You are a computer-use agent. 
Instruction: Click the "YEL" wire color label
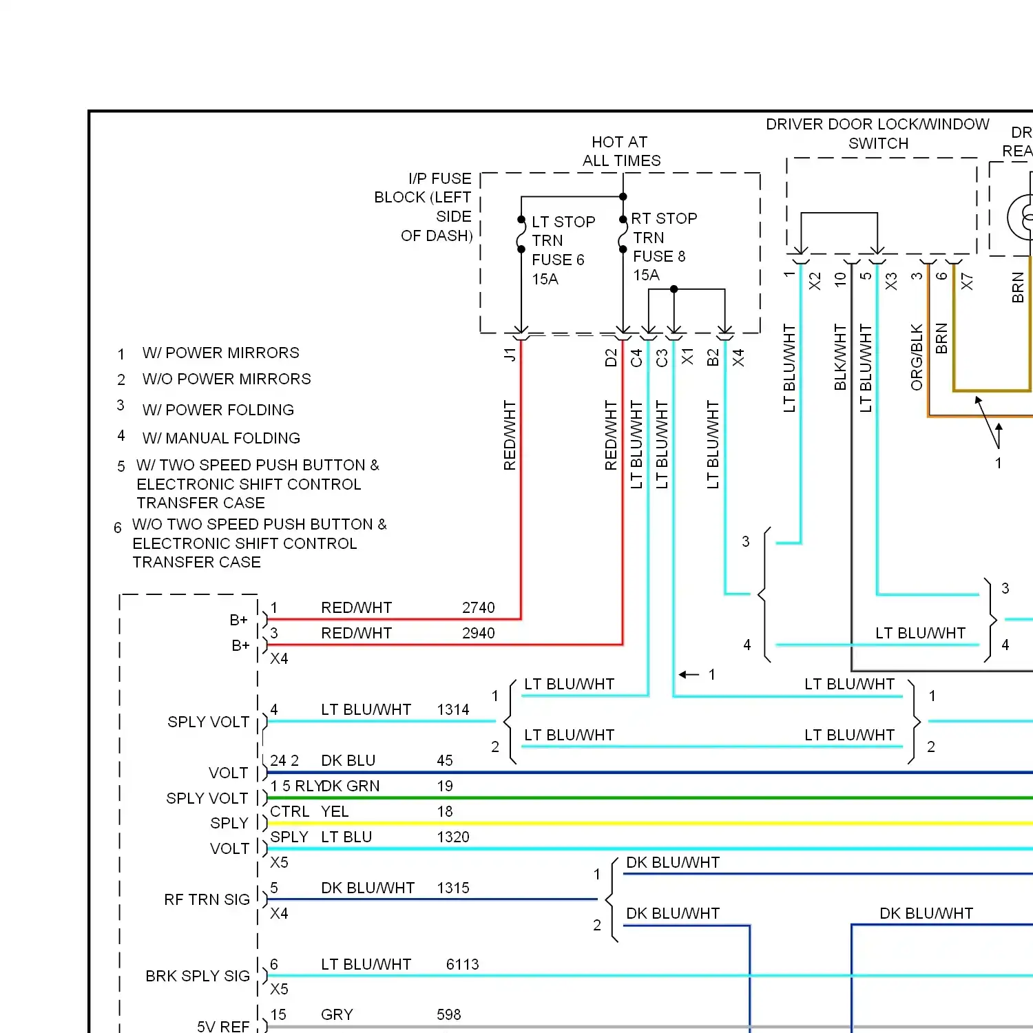coord(335,812)
